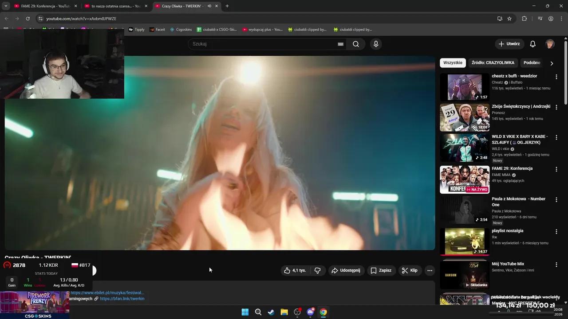Click the search magnifier icon
The height and width of the screenshot is (319, 568).
point(355,44)
